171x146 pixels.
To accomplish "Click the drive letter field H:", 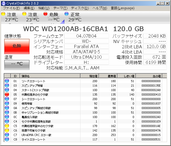I will 87,62.
